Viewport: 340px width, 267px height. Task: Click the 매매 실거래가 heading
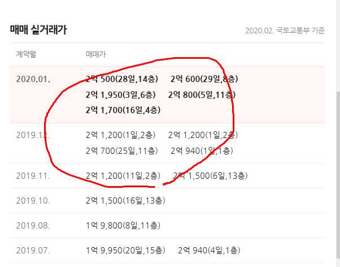pyautogui.click(x=38, y=30)
